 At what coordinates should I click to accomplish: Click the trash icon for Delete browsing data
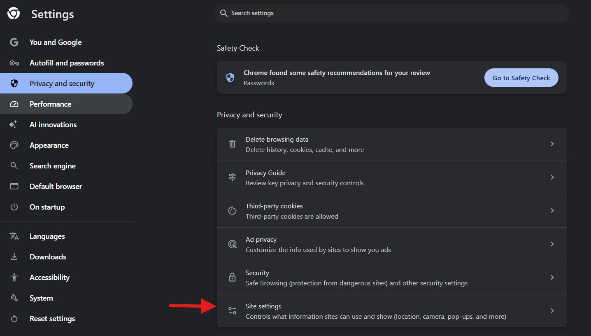232,144
